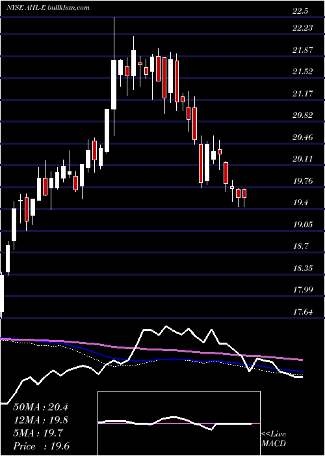
Task: Click inside the MACD inset chart
Action: (179, 423)
